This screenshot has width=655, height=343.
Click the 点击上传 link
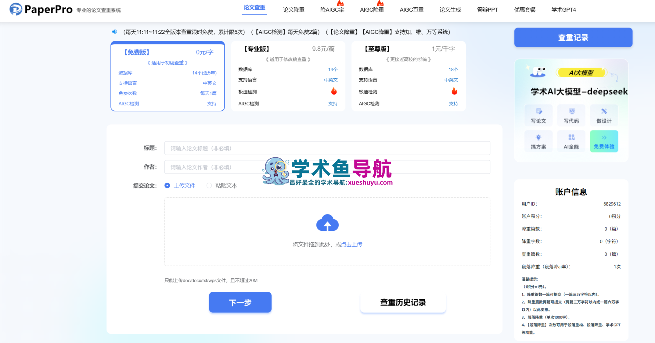click(351, 245)
